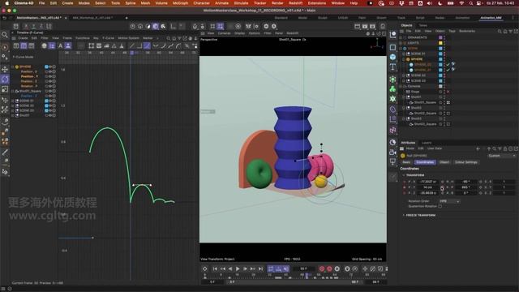Click the current frame marker on time ruler
The width and height of the screenshot is (519, 292).
(131, 53)
